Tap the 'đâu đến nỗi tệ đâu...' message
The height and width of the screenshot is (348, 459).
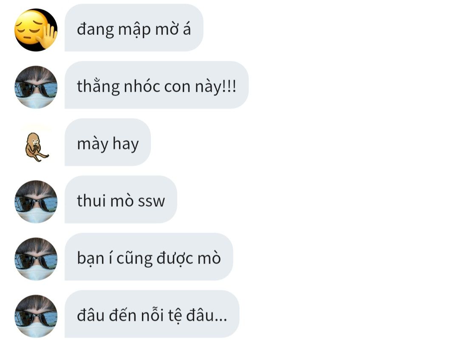click(152, 314)
